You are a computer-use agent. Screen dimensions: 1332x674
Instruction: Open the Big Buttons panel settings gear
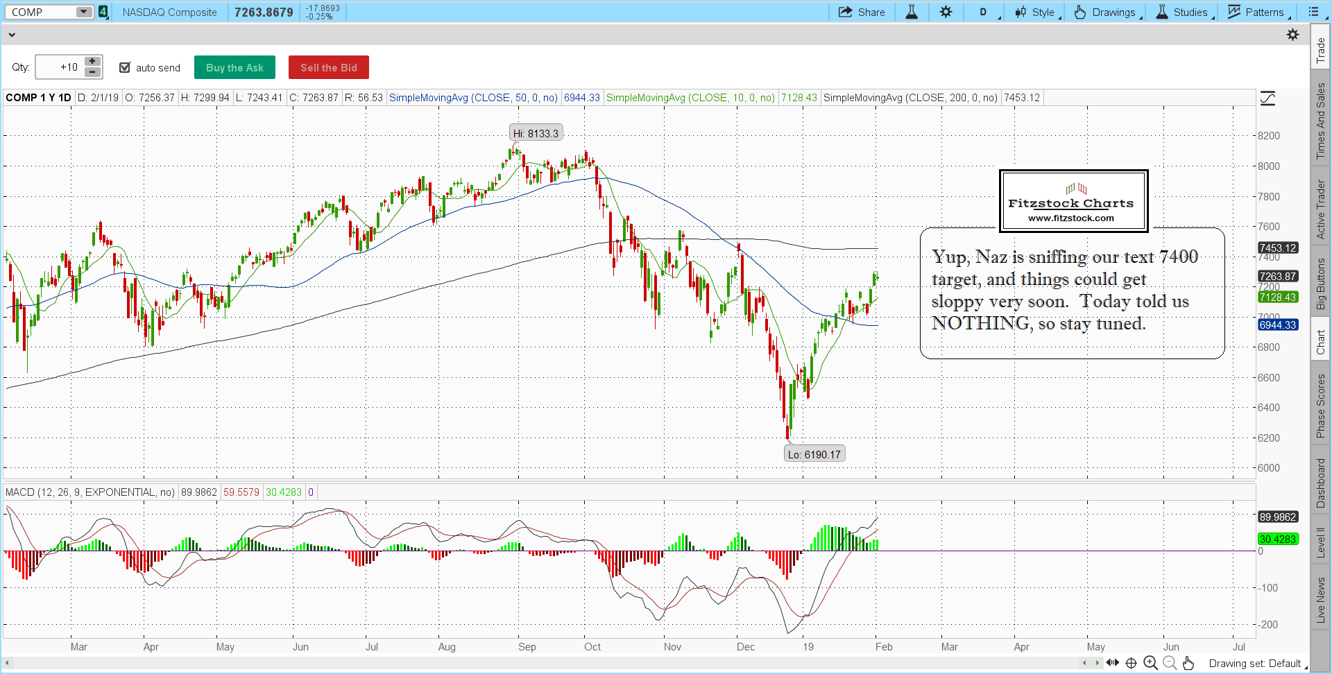(x=1292, y=35)
